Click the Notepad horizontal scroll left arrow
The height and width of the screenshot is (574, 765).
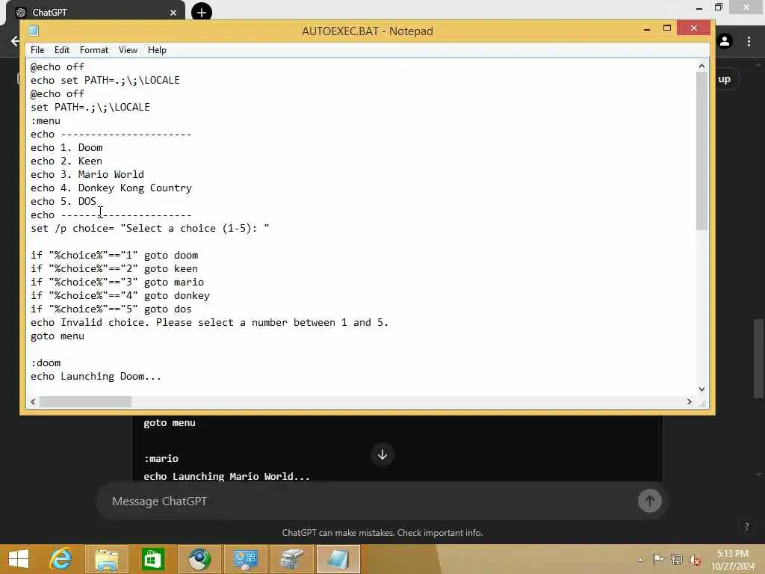(33, 401)
